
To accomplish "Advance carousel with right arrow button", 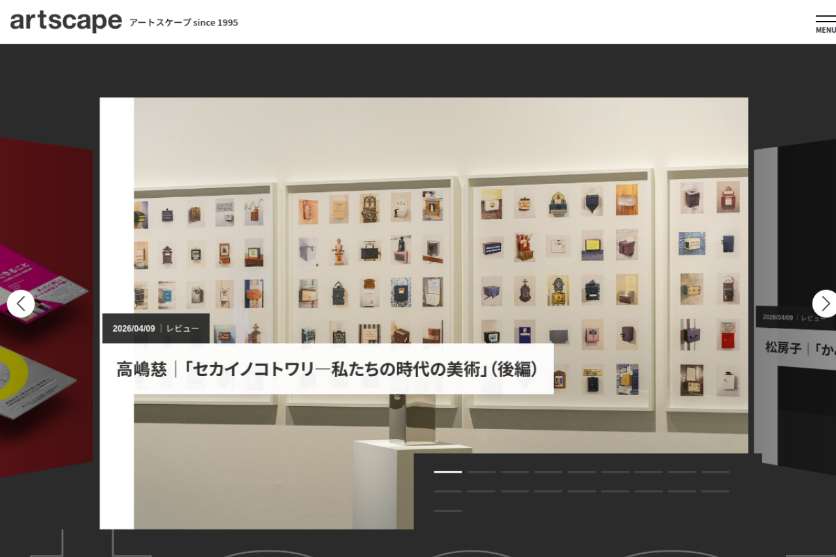I will [824, 304].
